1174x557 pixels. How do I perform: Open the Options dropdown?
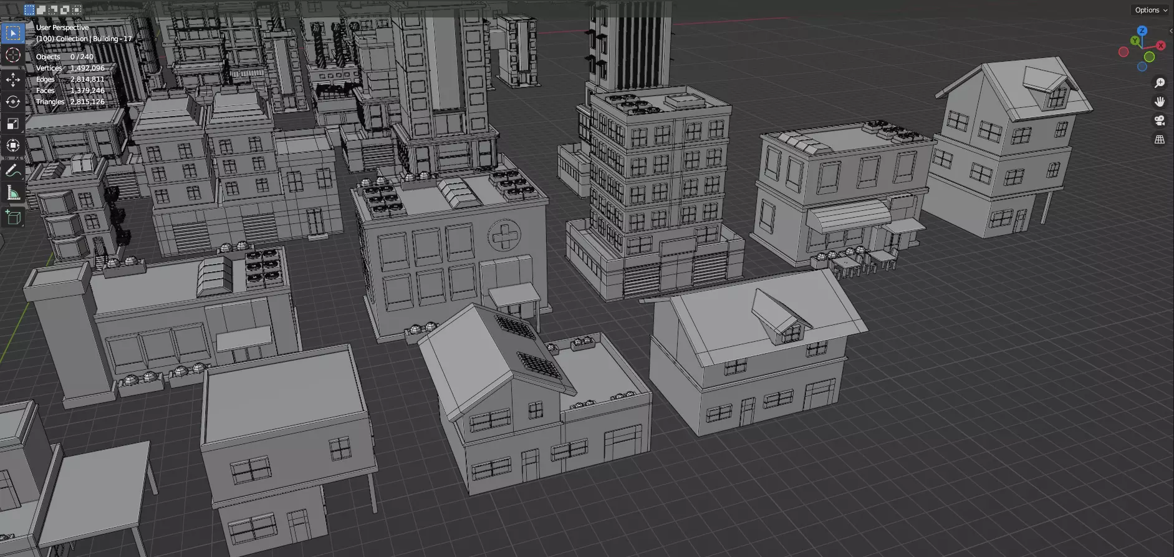pos(1150,10)
